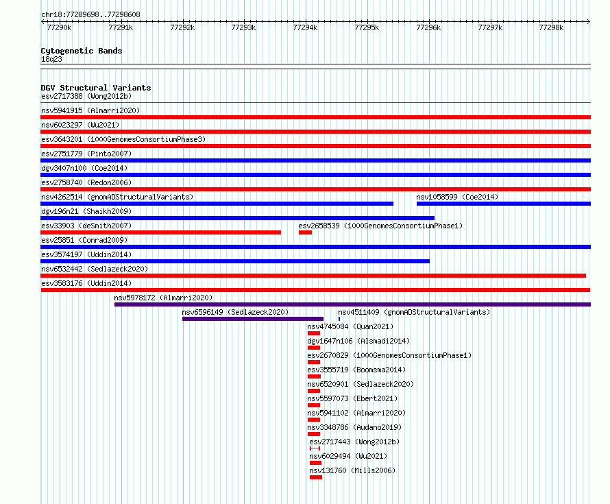Click the esv33903 (deSmith2007) red bar

[x=160, y=232]
